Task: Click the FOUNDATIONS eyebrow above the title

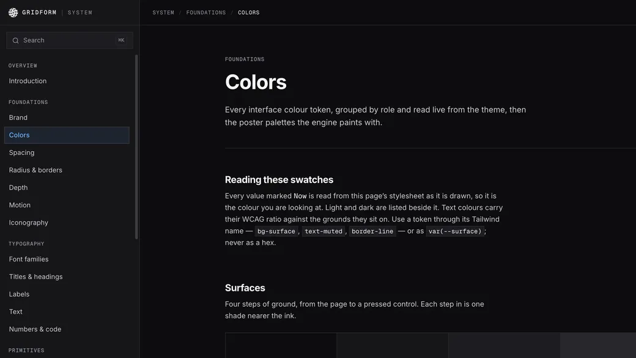Action: click(x=245, y=59)
